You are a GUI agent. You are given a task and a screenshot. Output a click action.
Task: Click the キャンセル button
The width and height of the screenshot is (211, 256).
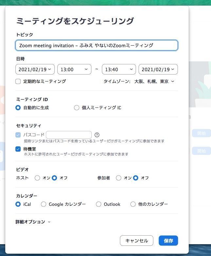[x=137, y=241]
